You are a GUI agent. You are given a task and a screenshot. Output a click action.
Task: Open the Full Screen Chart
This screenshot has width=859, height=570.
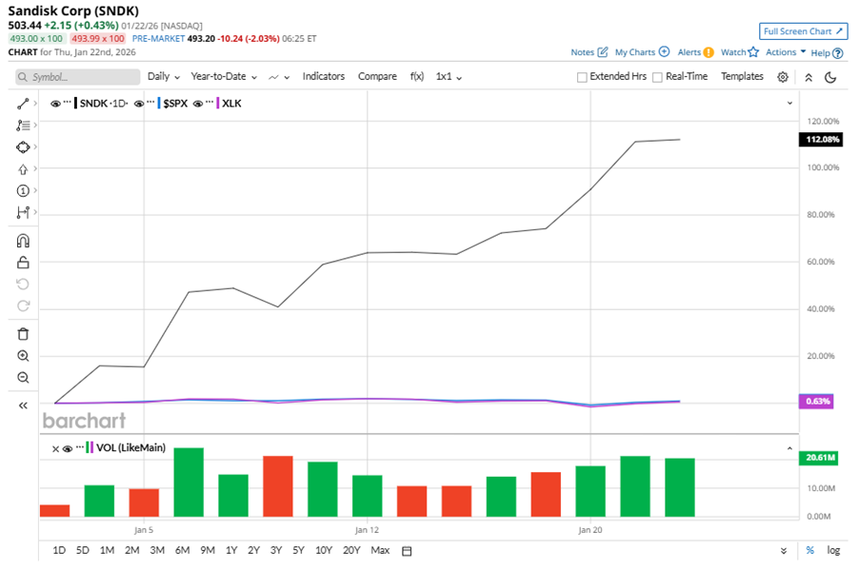click(x=803, y=31)
